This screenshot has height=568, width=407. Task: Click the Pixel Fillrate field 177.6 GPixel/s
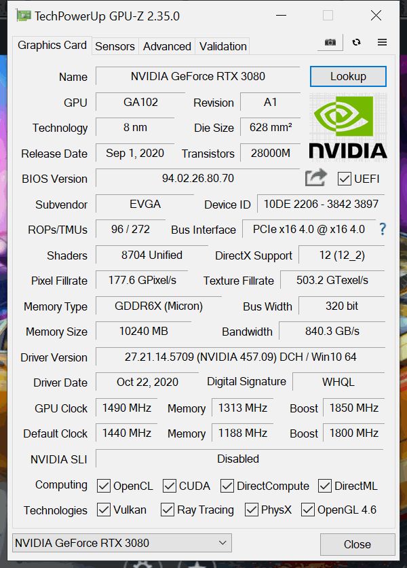tap(142, 280)
